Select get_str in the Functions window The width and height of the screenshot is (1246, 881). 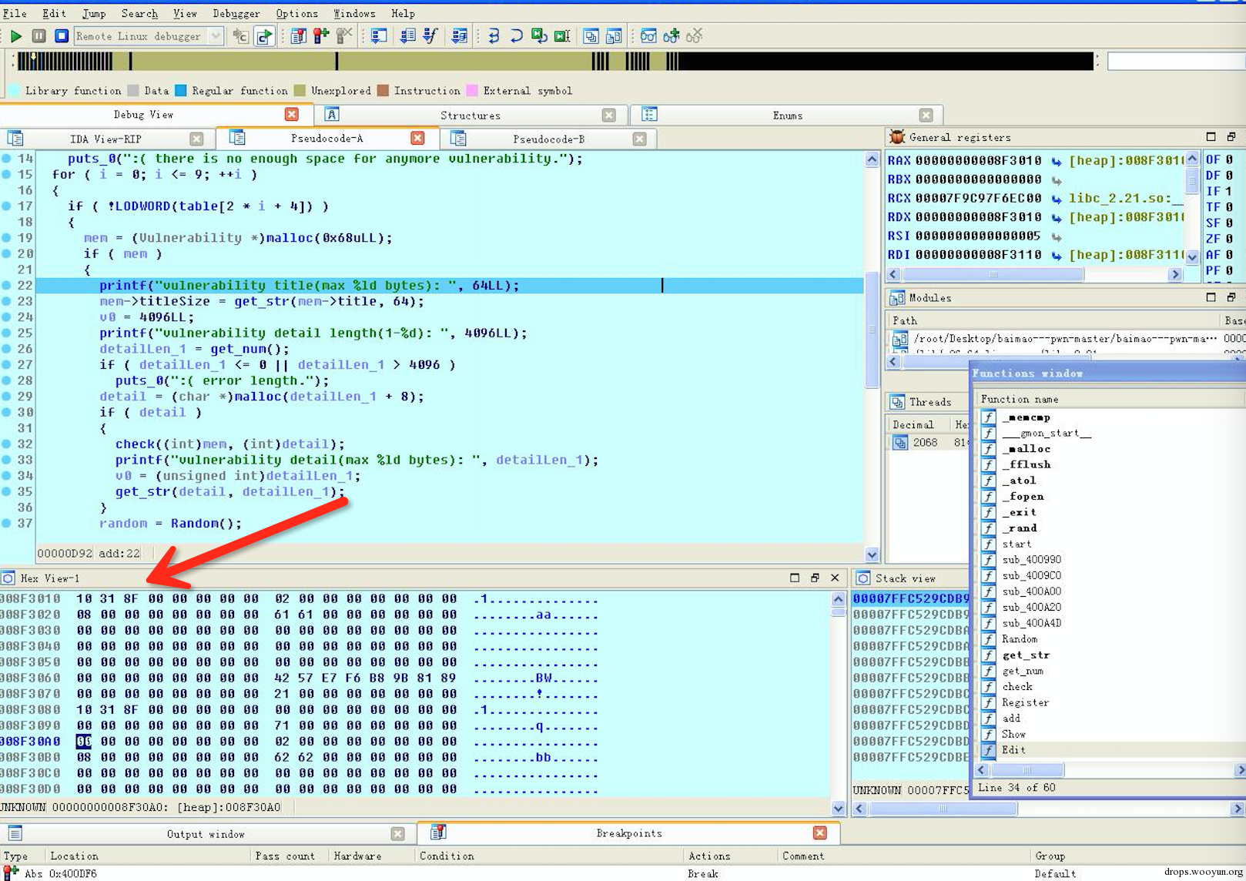1025,655
